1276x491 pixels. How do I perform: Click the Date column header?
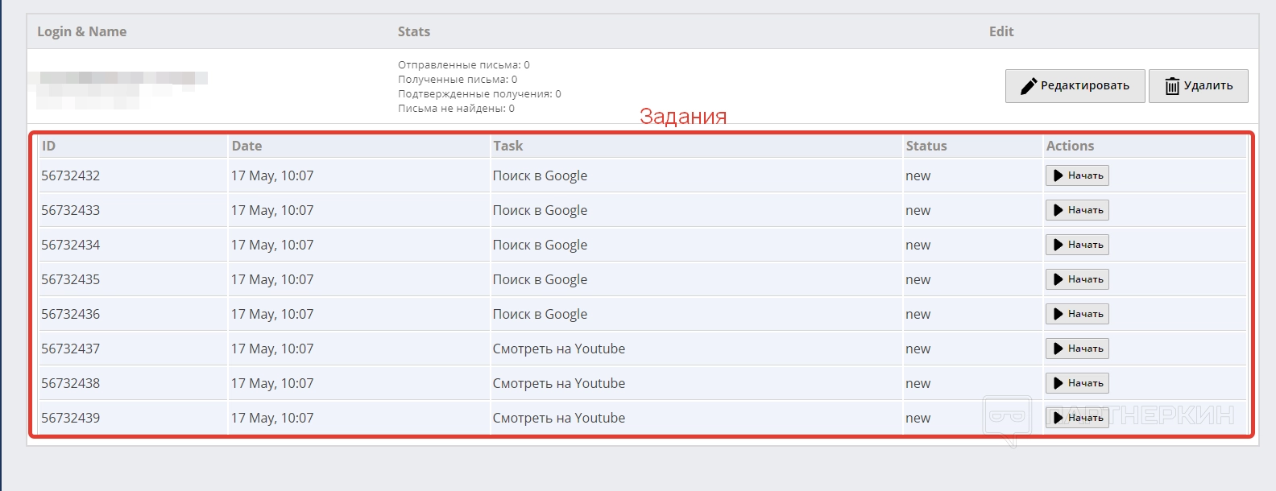point(246,146)
